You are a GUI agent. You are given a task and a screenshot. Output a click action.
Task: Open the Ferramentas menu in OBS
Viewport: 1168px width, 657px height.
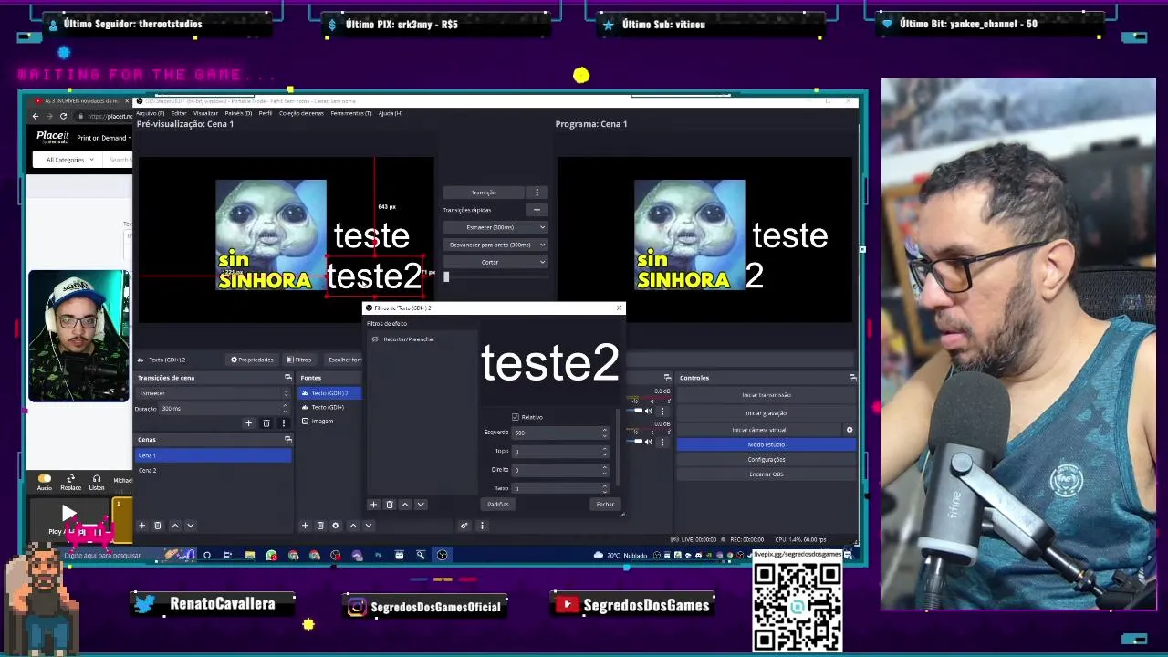point(351,113)
